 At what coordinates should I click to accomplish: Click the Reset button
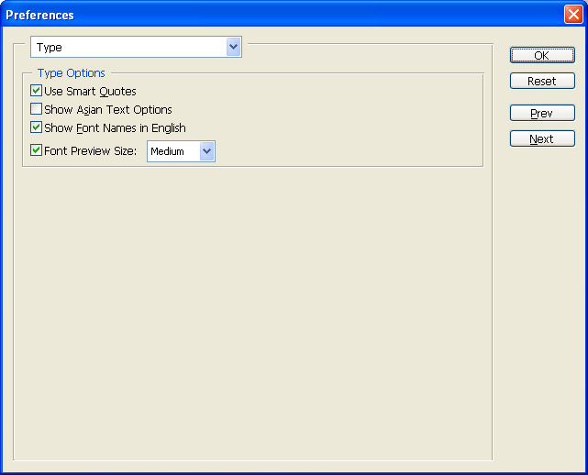(x=542, y=81)
